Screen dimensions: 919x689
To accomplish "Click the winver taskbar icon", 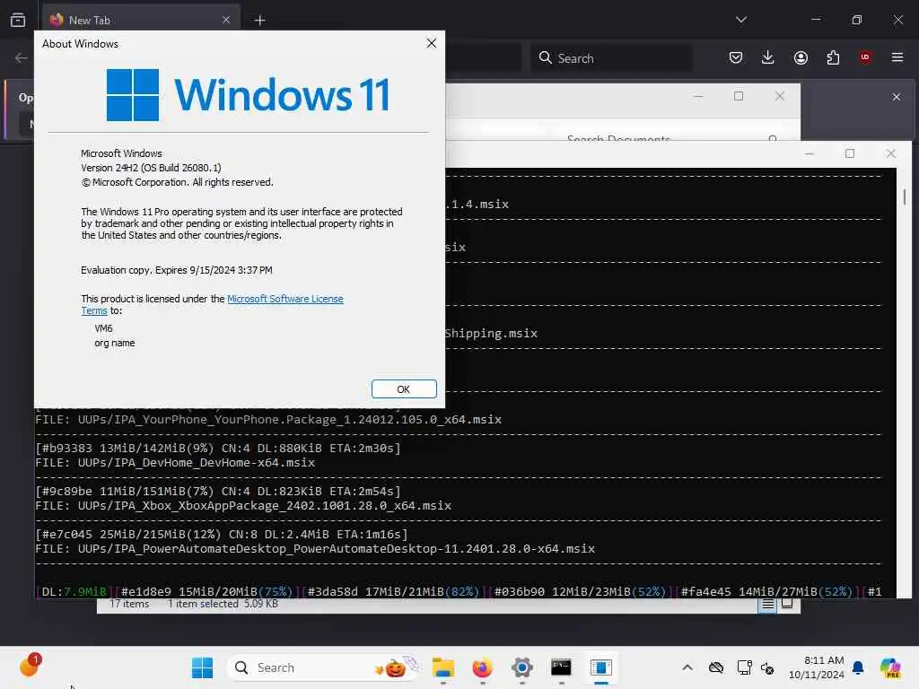I will [x=600, y=667].
